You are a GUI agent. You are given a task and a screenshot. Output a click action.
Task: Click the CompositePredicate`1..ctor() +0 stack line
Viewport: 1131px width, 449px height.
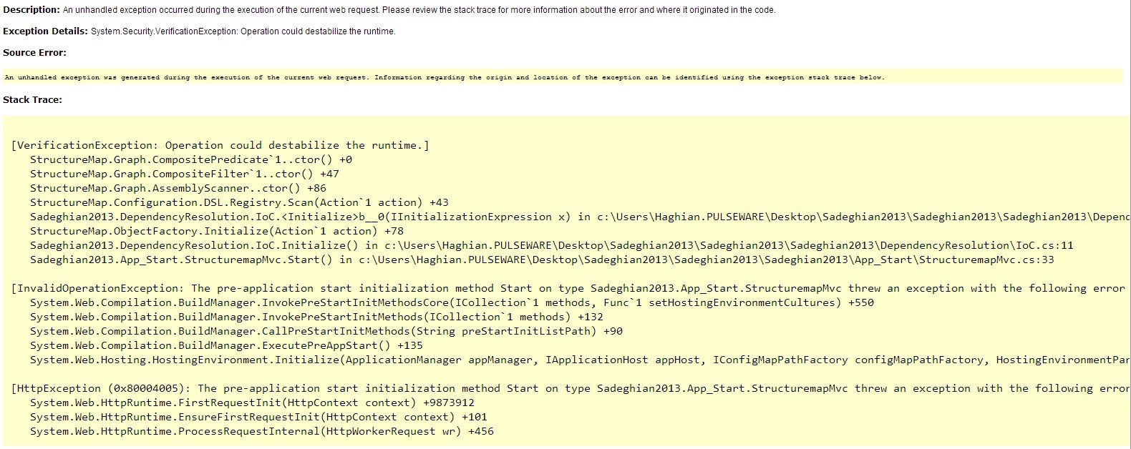(190, 159)
